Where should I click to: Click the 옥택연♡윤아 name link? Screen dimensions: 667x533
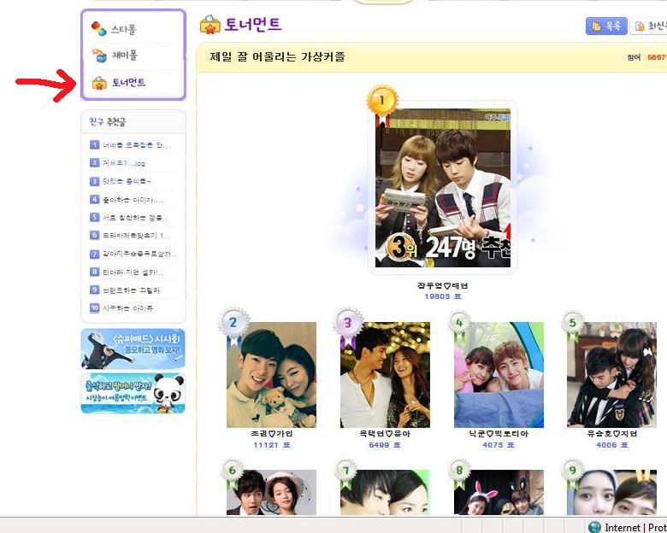click(385, 434)
